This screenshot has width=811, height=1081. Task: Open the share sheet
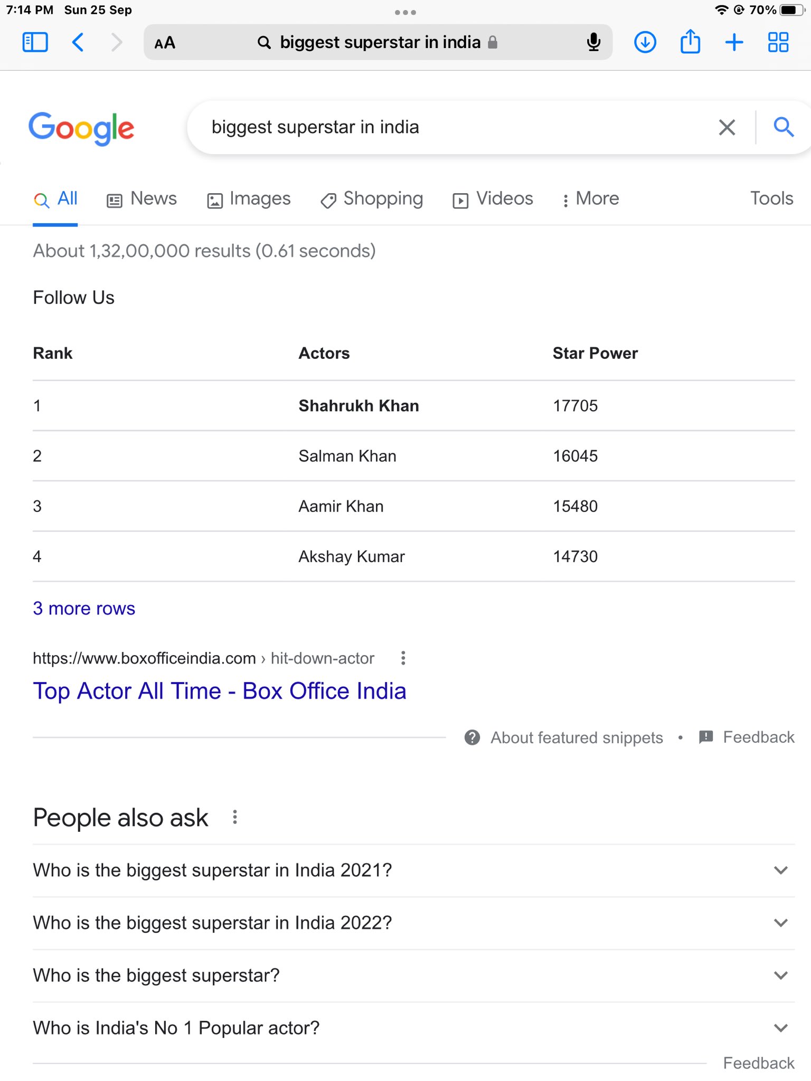tap(690, 41)
